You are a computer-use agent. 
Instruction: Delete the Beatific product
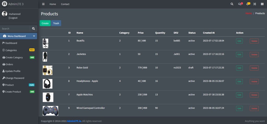[254, 41]
